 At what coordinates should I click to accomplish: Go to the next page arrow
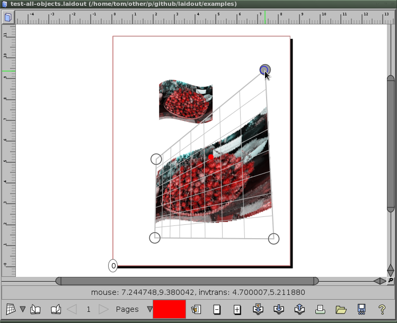click(103, 309)
